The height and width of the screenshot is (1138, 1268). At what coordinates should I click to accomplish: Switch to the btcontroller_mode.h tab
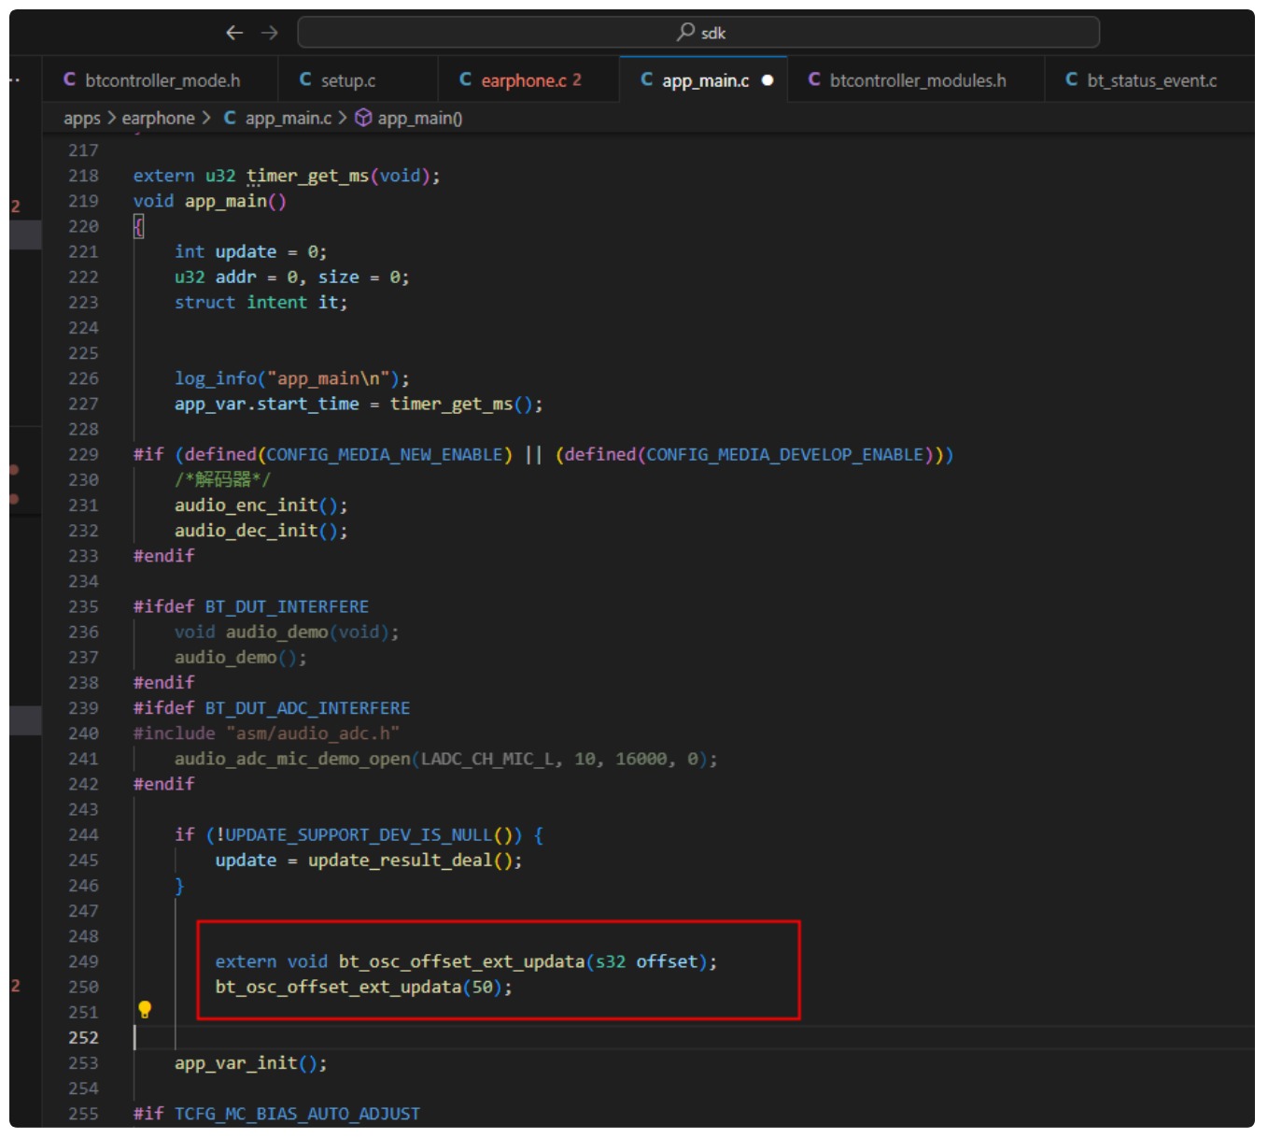[x=162, y=80]
